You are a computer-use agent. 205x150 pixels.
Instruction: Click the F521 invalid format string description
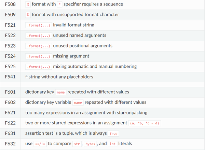tap(73, 25)
